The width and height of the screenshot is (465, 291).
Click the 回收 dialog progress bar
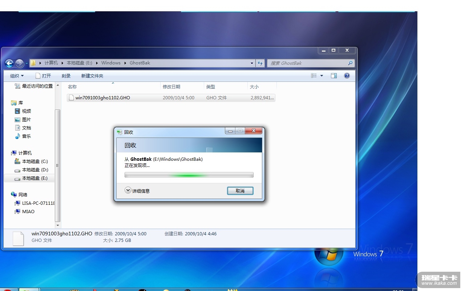coord(189,175)
